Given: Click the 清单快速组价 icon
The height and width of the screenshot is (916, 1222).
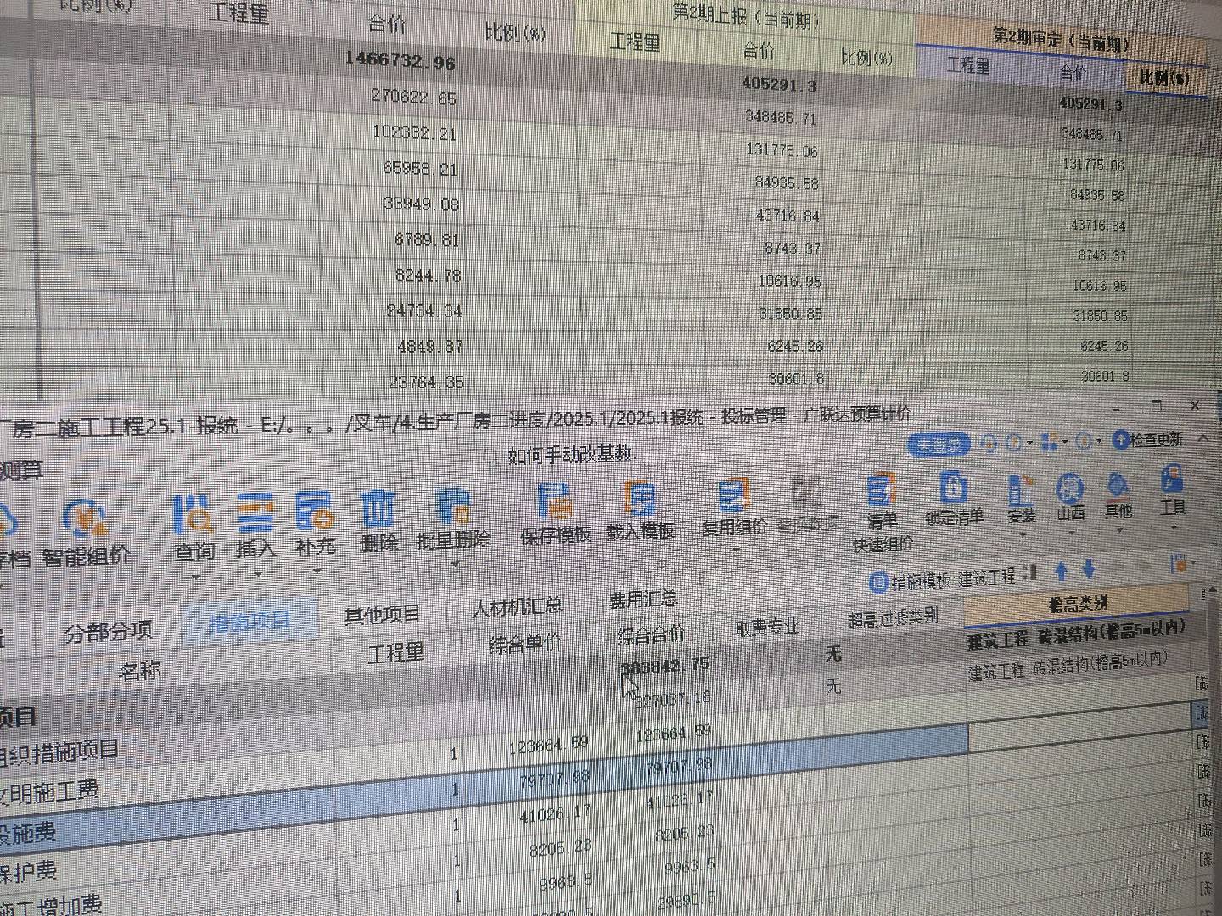Looking at the screenshot, I should click(x=882, y=491).
